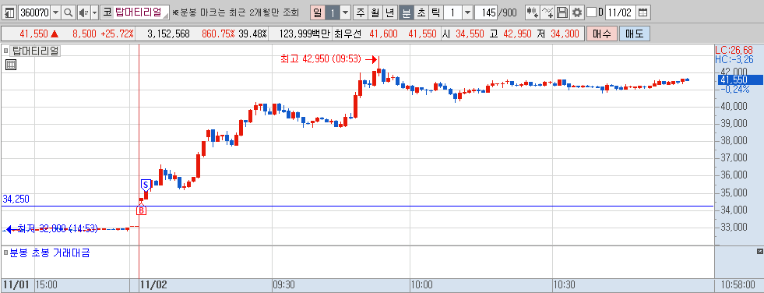Expand the stock code 360070 dropdown
The image size is (764, 293).
[x=56, y=12]
